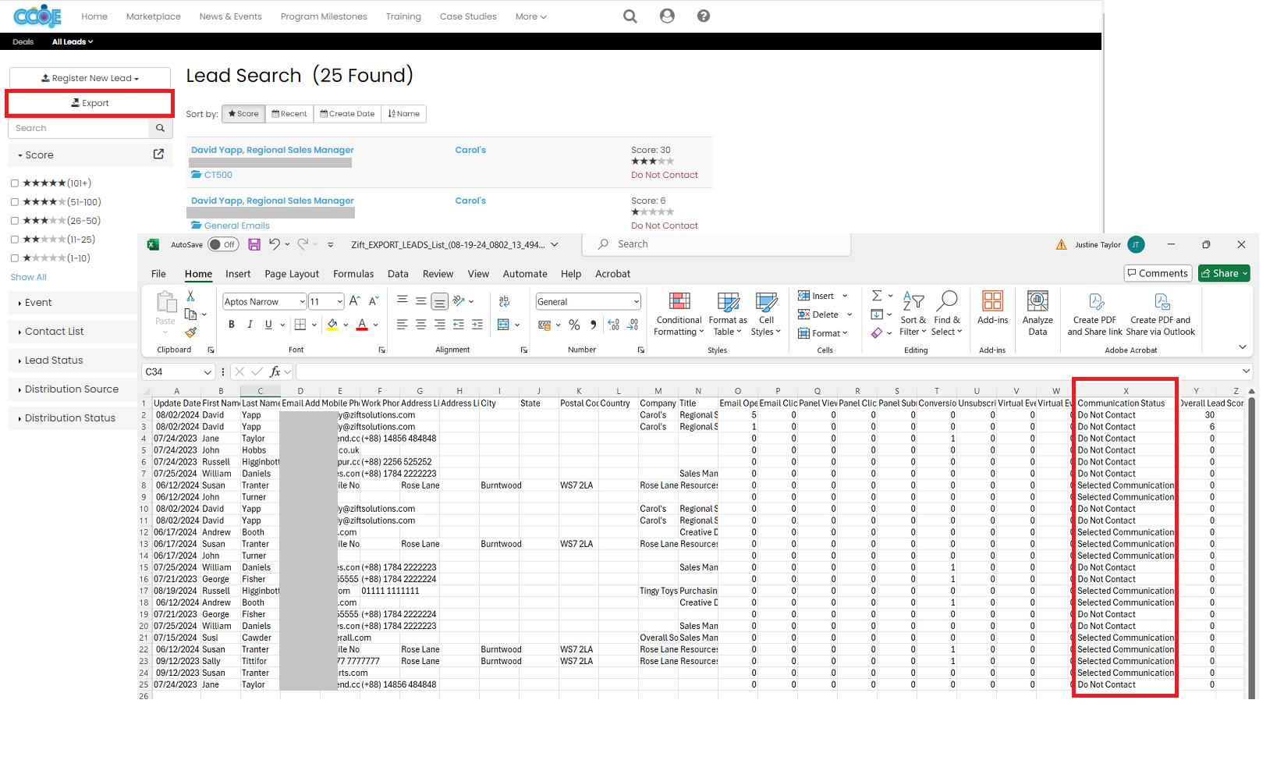Select the Format Painter brush
The height and width of the screenshot is (771, 1284).
[x=190, y=332]
